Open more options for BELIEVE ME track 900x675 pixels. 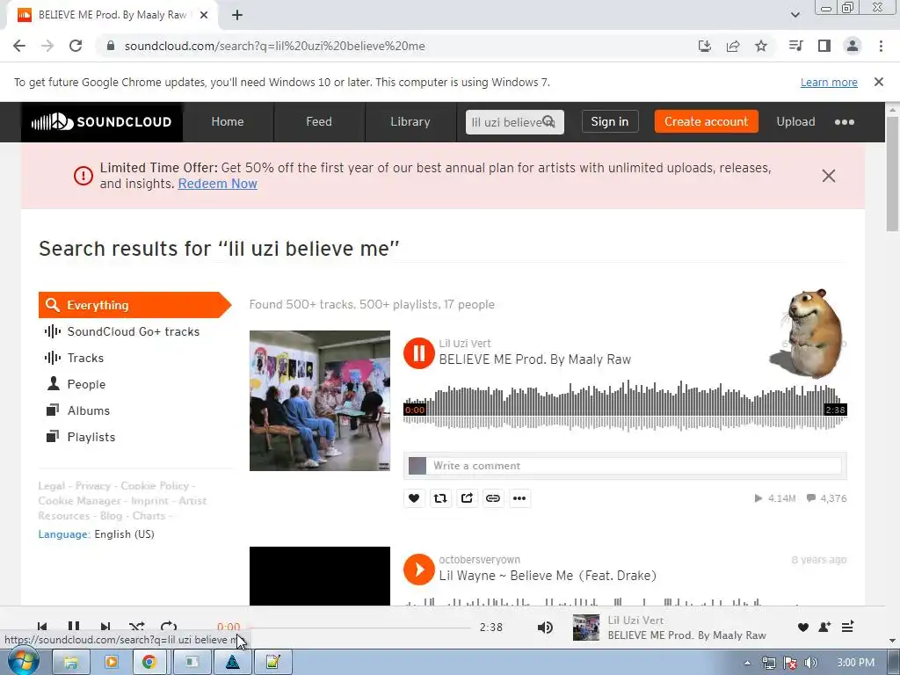519,498
